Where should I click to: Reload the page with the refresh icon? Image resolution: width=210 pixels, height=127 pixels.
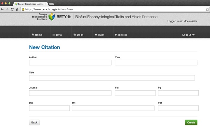pos(12,9)
